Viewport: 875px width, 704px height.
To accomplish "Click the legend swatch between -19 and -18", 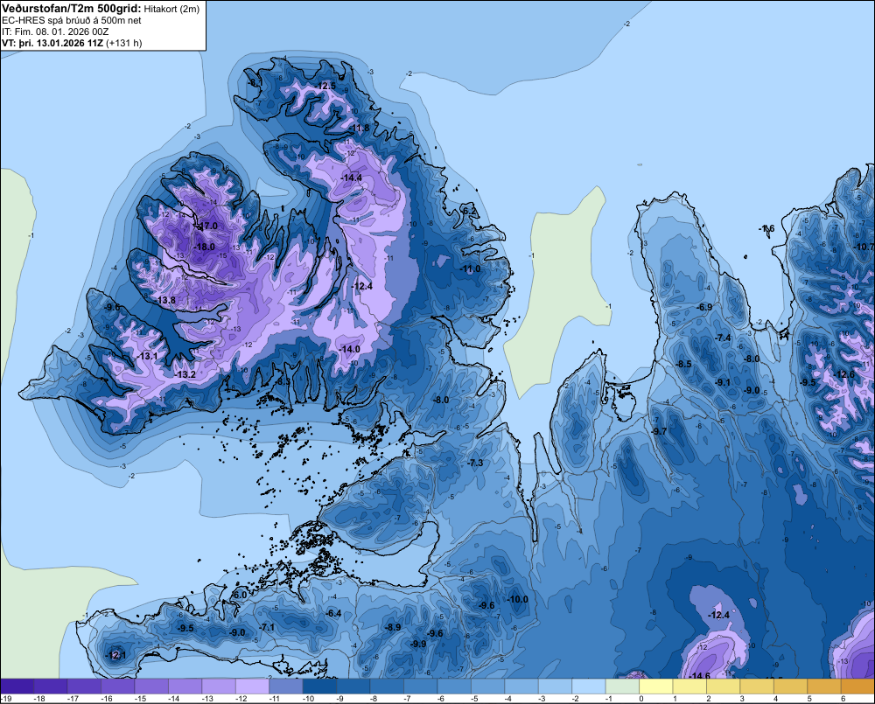I will point(17,687).
